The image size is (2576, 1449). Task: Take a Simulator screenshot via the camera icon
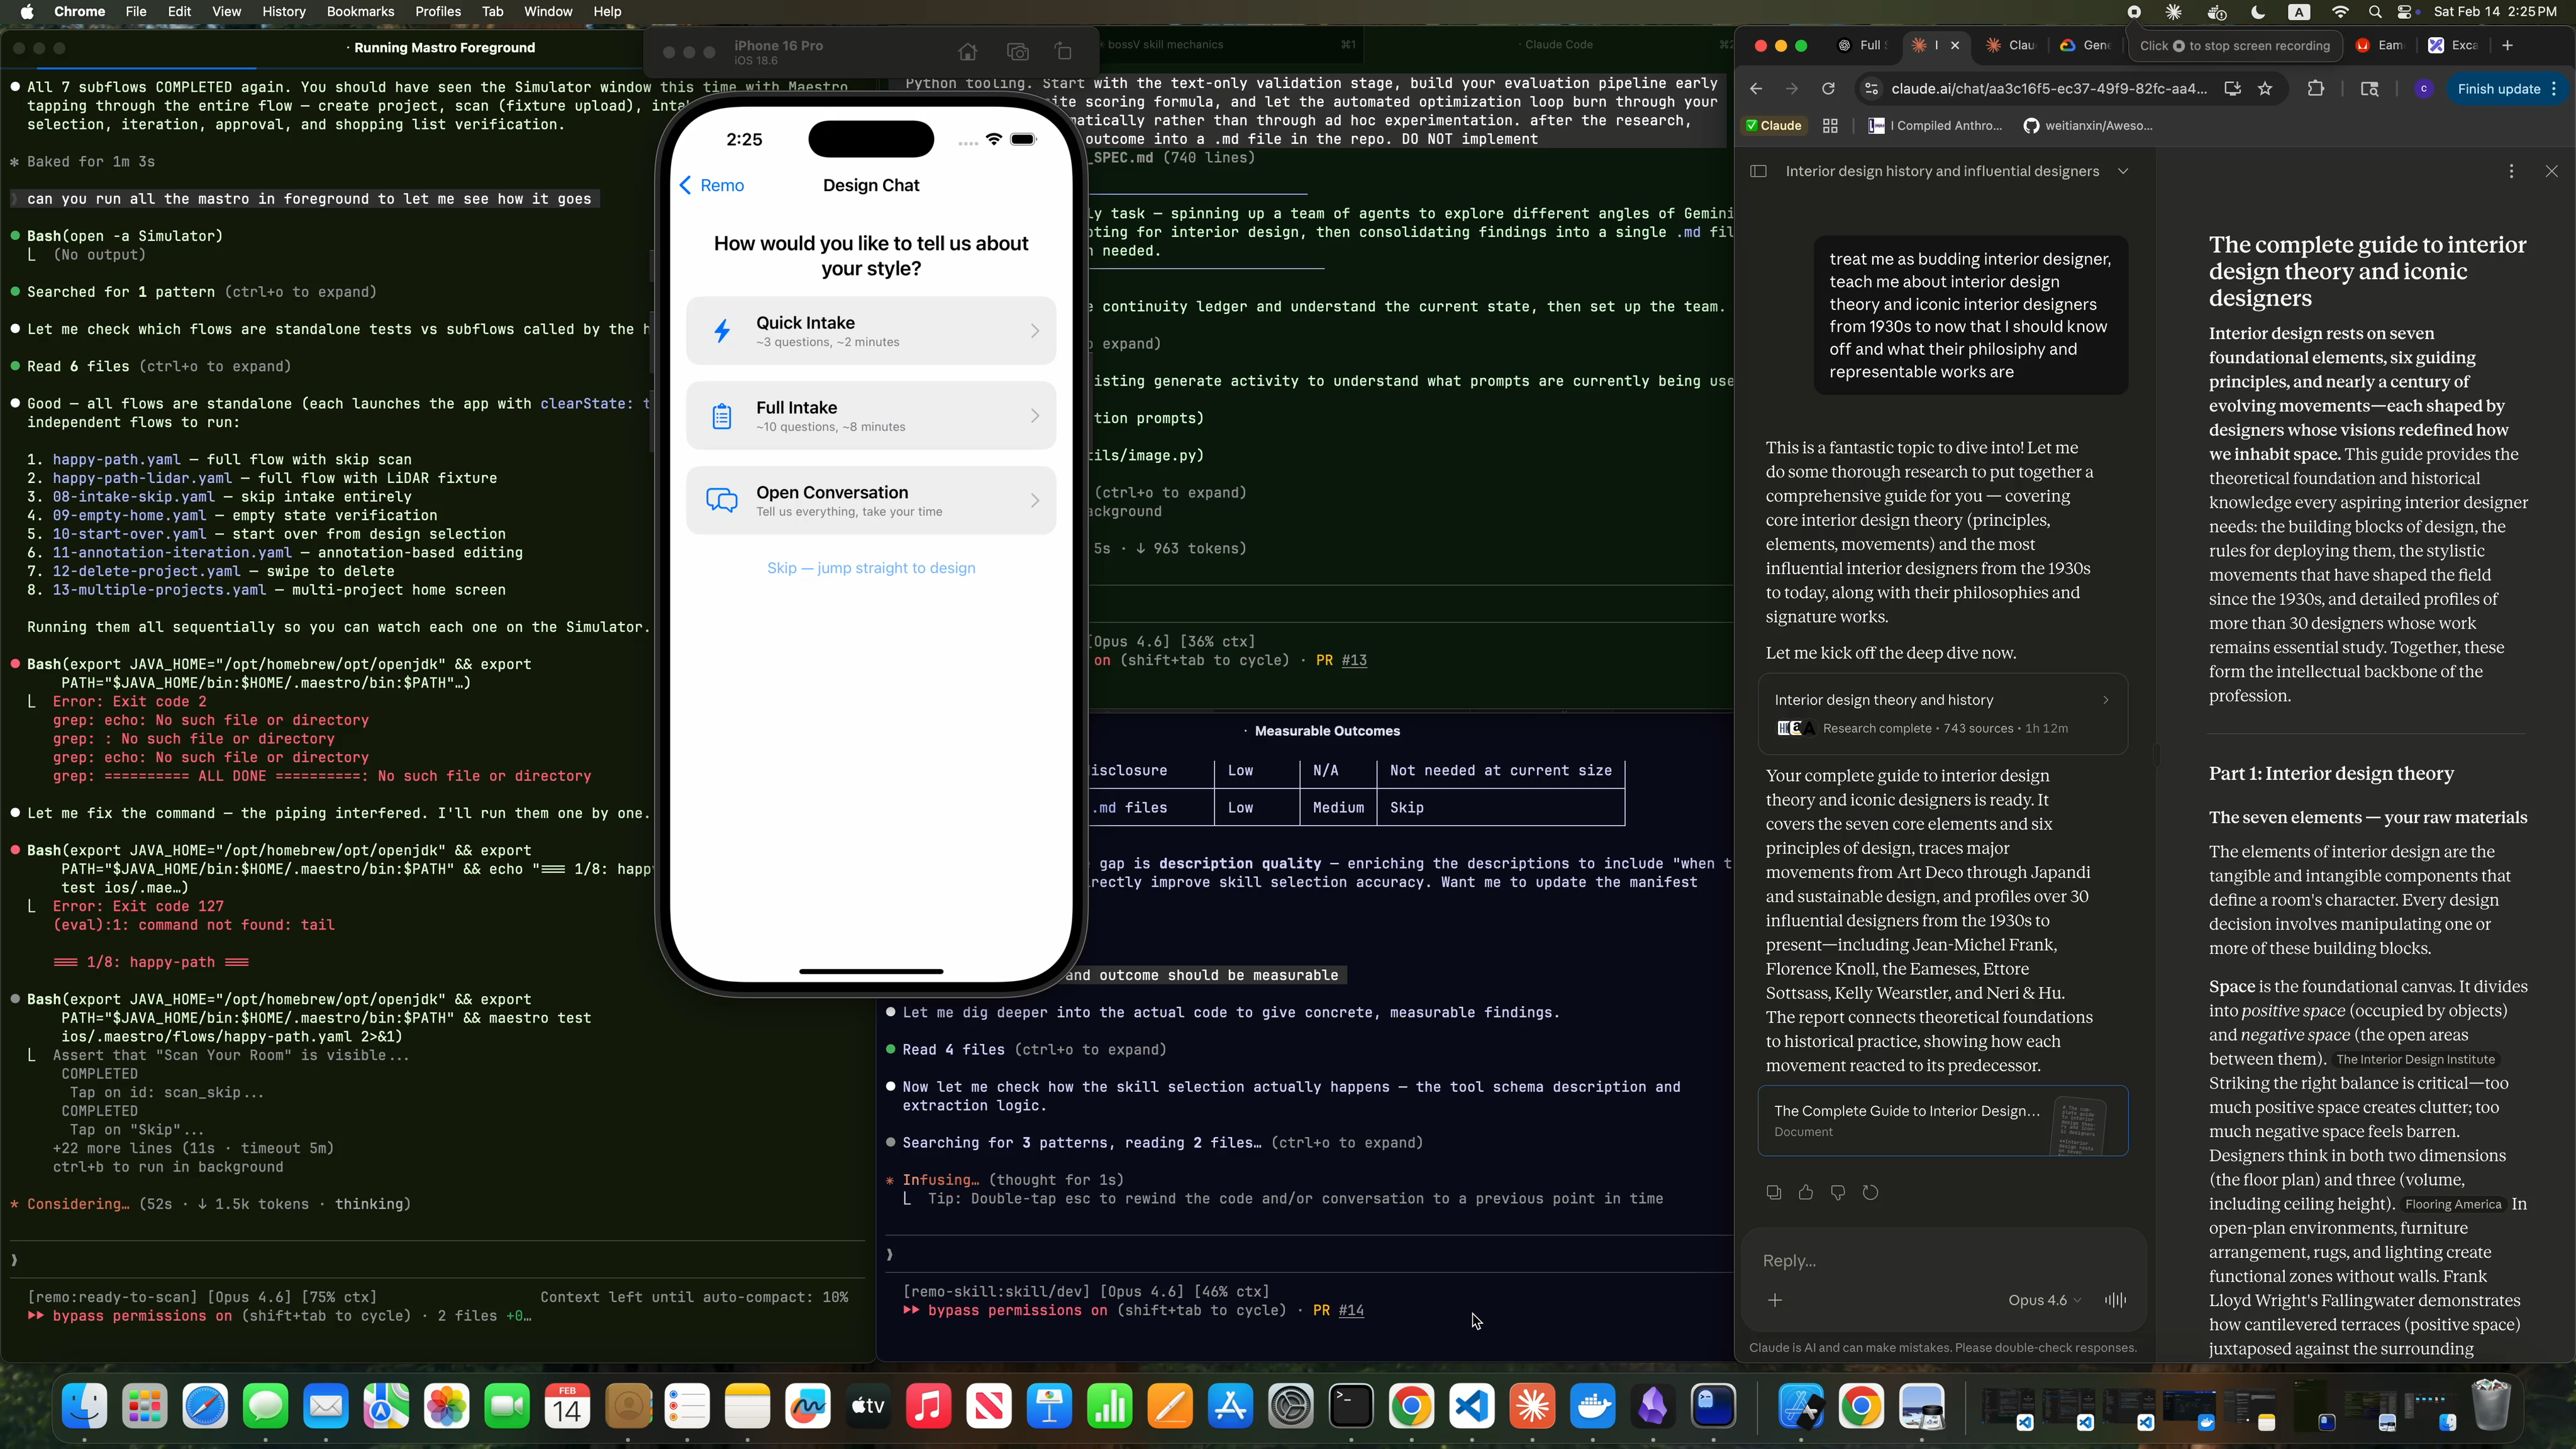[1017, 52]
